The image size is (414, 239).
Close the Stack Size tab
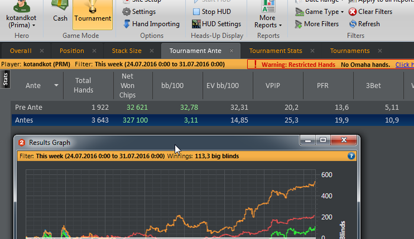pos(151,51)
